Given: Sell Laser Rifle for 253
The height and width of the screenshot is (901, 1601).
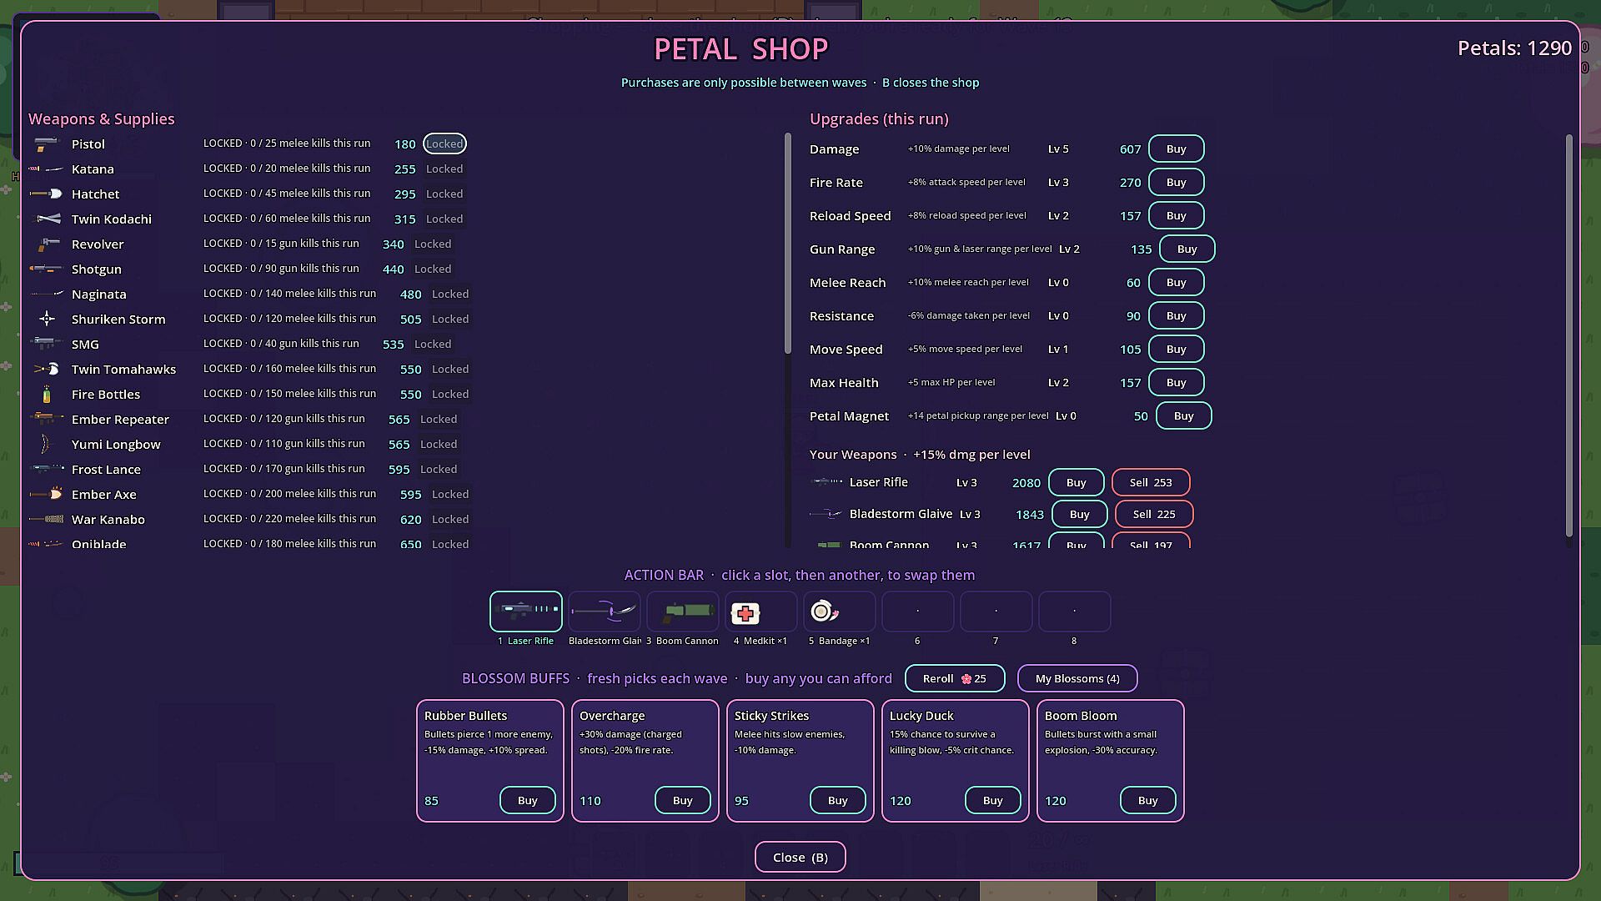Looking at the screenshot, I should point(1151,482).
